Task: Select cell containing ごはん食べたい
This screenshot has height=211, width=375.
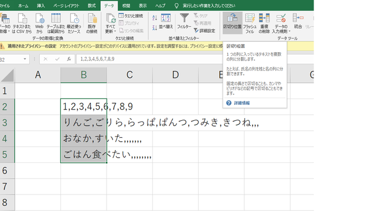Action: coord(83,155)
